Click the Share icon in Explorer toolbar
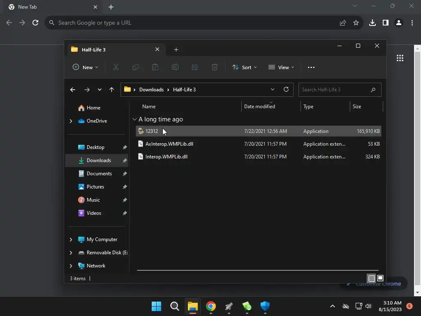Screen dimensions: 421x316 pyautogui.click(x=195, y=67)
